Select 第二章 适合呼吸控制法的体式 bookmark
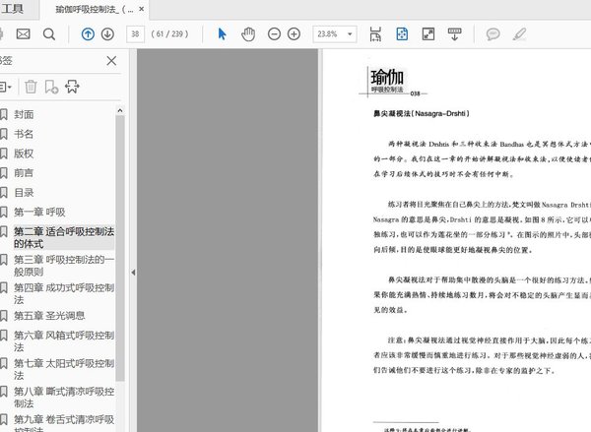Image resolution: width=591 pixels, height=432 pixels. (64, 237)
